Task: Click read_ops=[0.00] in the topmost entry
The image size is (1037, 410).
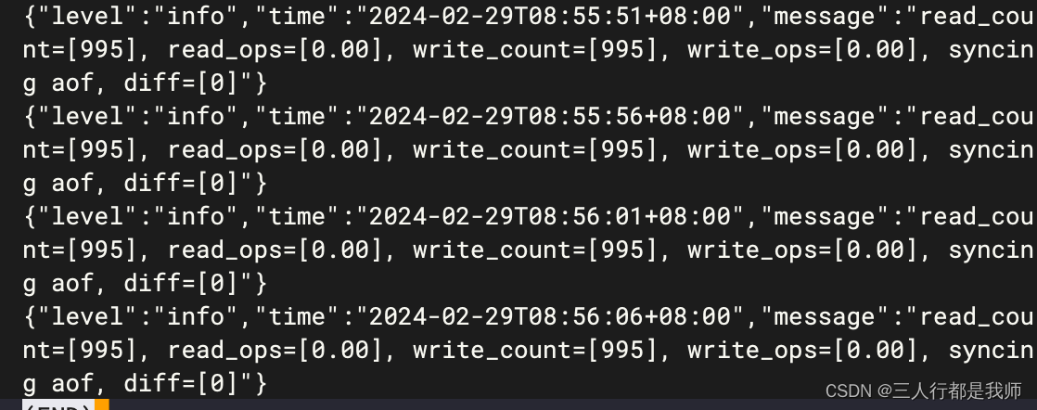Action: pos(275,50)
